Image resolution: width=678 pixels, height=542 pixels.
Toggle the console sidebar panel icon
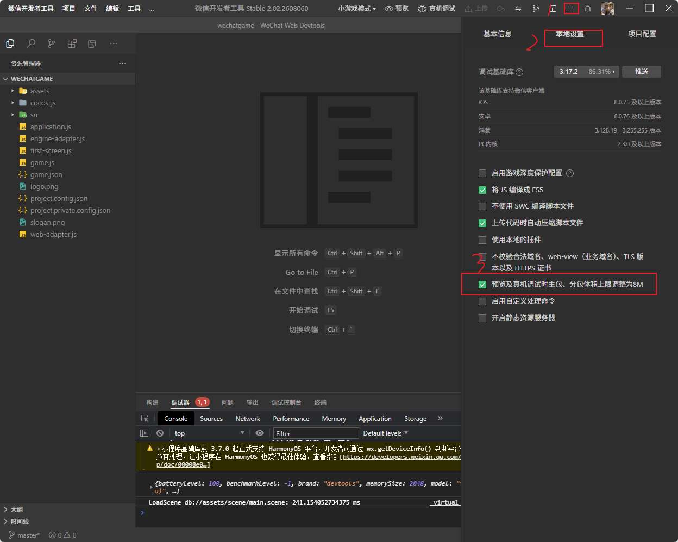coord(144,433)
